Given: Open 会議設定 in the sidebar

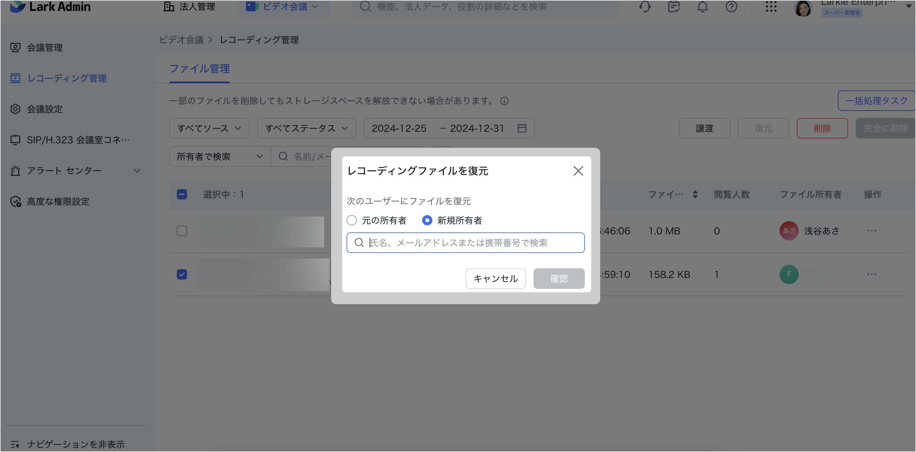Looking at the screenshot, I should (x=45, y=109).
